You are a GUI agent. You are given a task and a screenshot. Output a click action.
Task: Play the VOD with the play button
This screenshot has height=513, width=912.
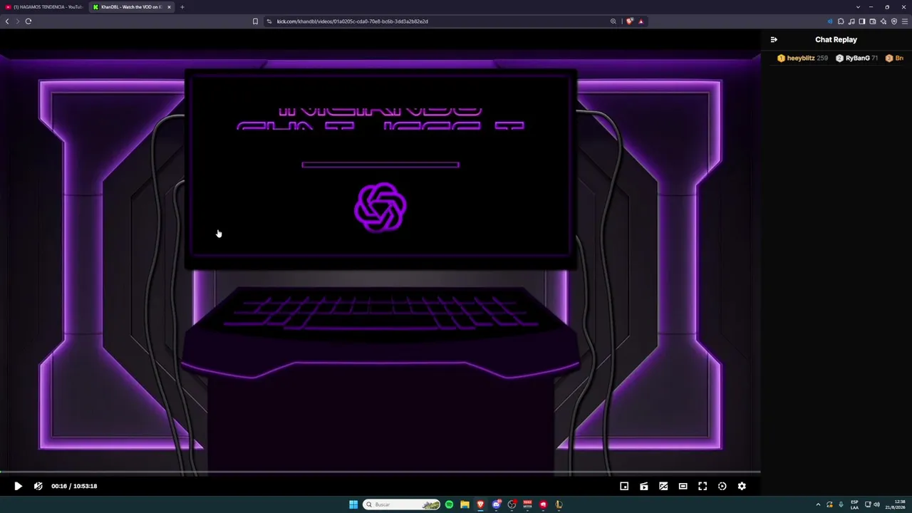coord(18,486)
